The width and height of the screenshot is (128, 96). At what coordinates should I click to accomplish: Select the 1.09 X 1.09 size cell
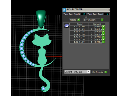(79, 29)
